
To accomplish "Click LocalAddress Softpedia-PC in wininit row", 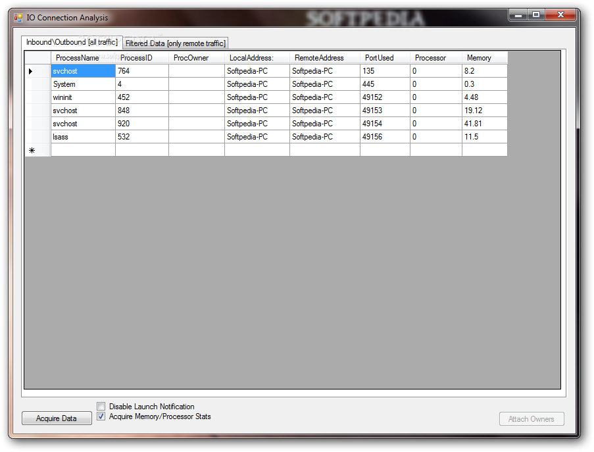I will point(257,97).
